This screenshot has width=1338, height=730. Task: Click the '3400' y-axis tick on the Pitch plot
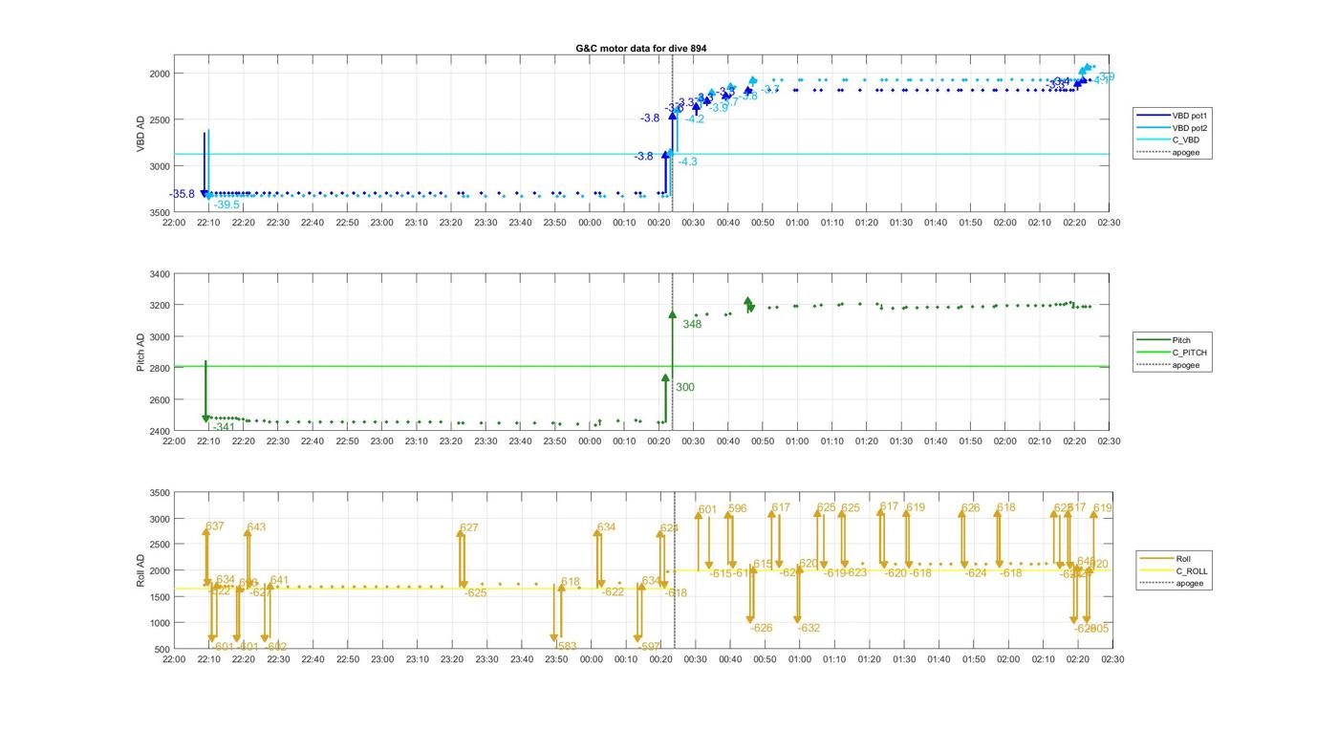pos(160,274)
